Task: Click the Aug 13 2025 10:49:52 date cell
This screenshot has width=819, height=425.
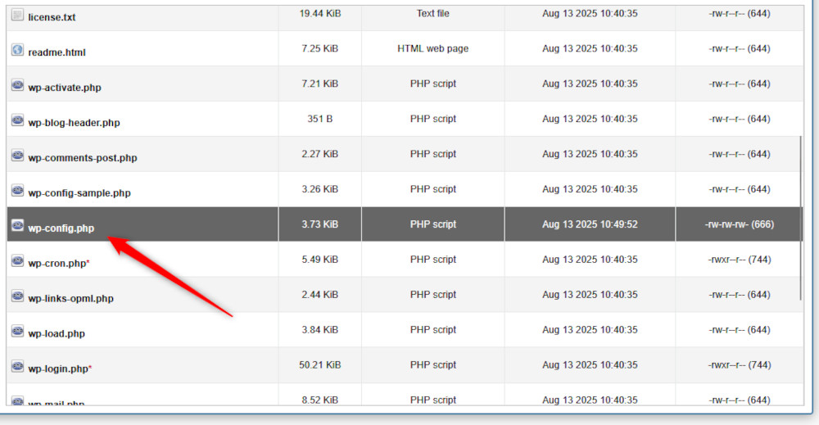Action: click(590, 224)
